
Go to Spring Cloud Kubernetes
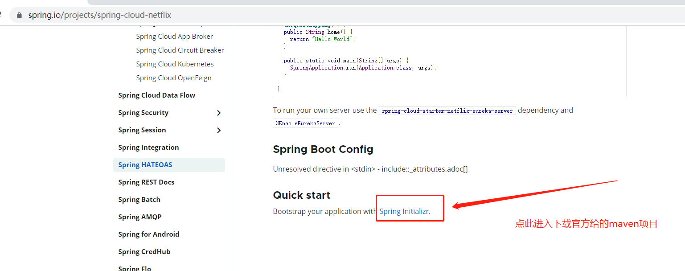175,64
